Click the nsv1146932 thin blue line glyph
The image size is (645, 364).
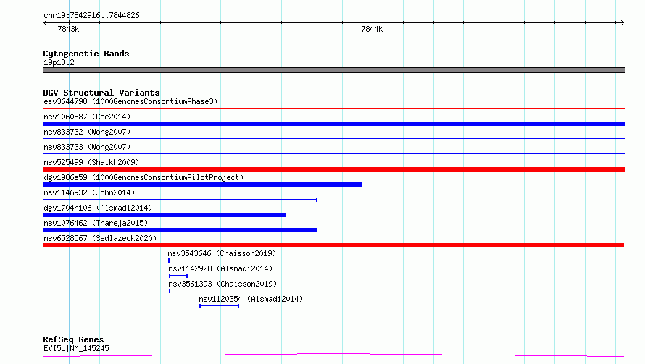pyautogui.click(x=180, y=200)
